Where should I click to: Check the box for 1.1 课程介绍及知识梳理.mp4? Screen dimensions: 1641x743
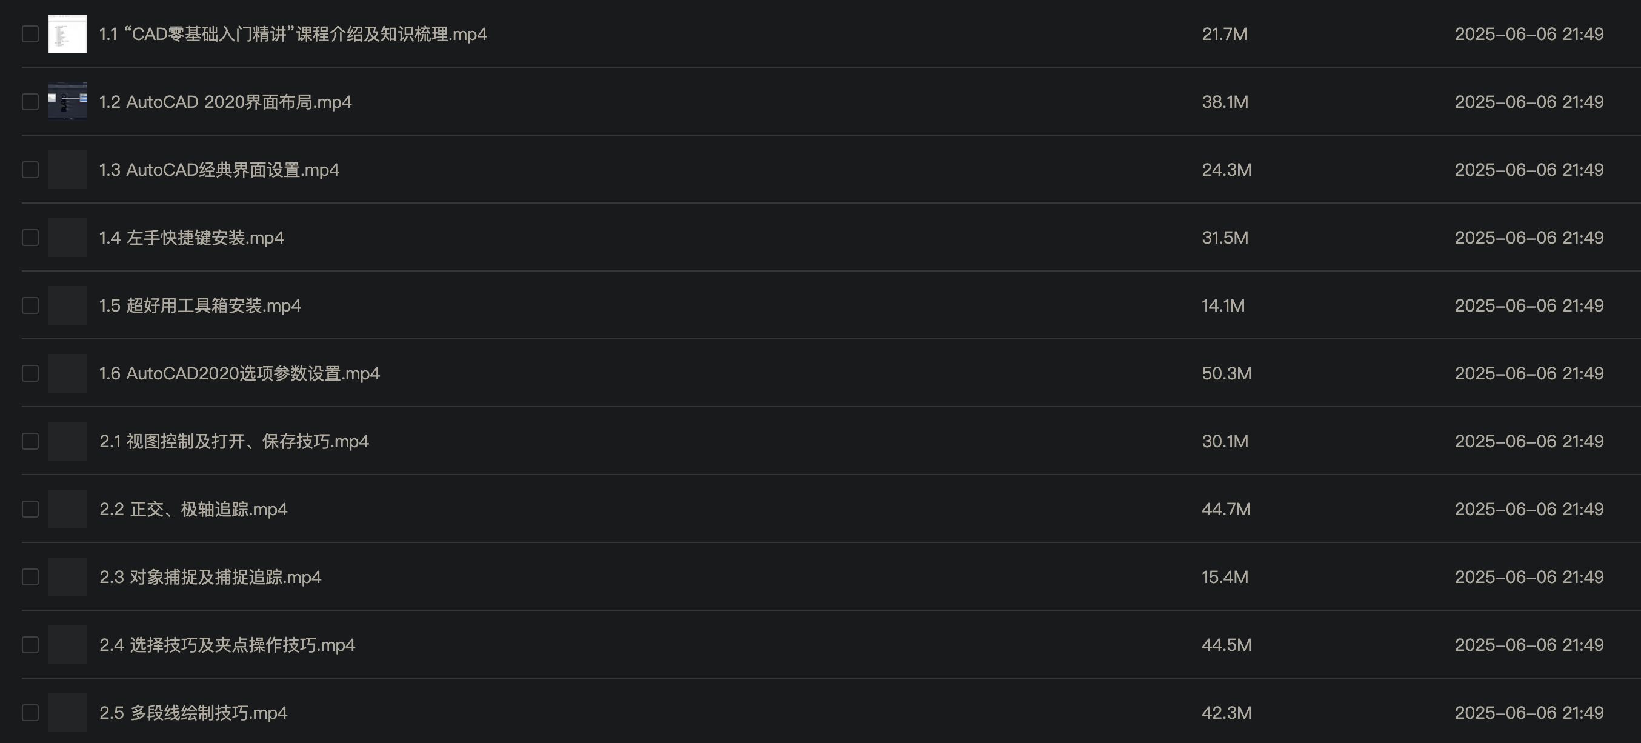30,34
